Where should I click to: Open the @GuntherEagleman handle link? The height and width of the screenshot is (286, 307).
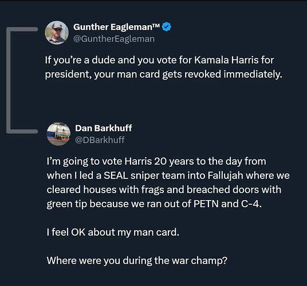tap(114, 39)
